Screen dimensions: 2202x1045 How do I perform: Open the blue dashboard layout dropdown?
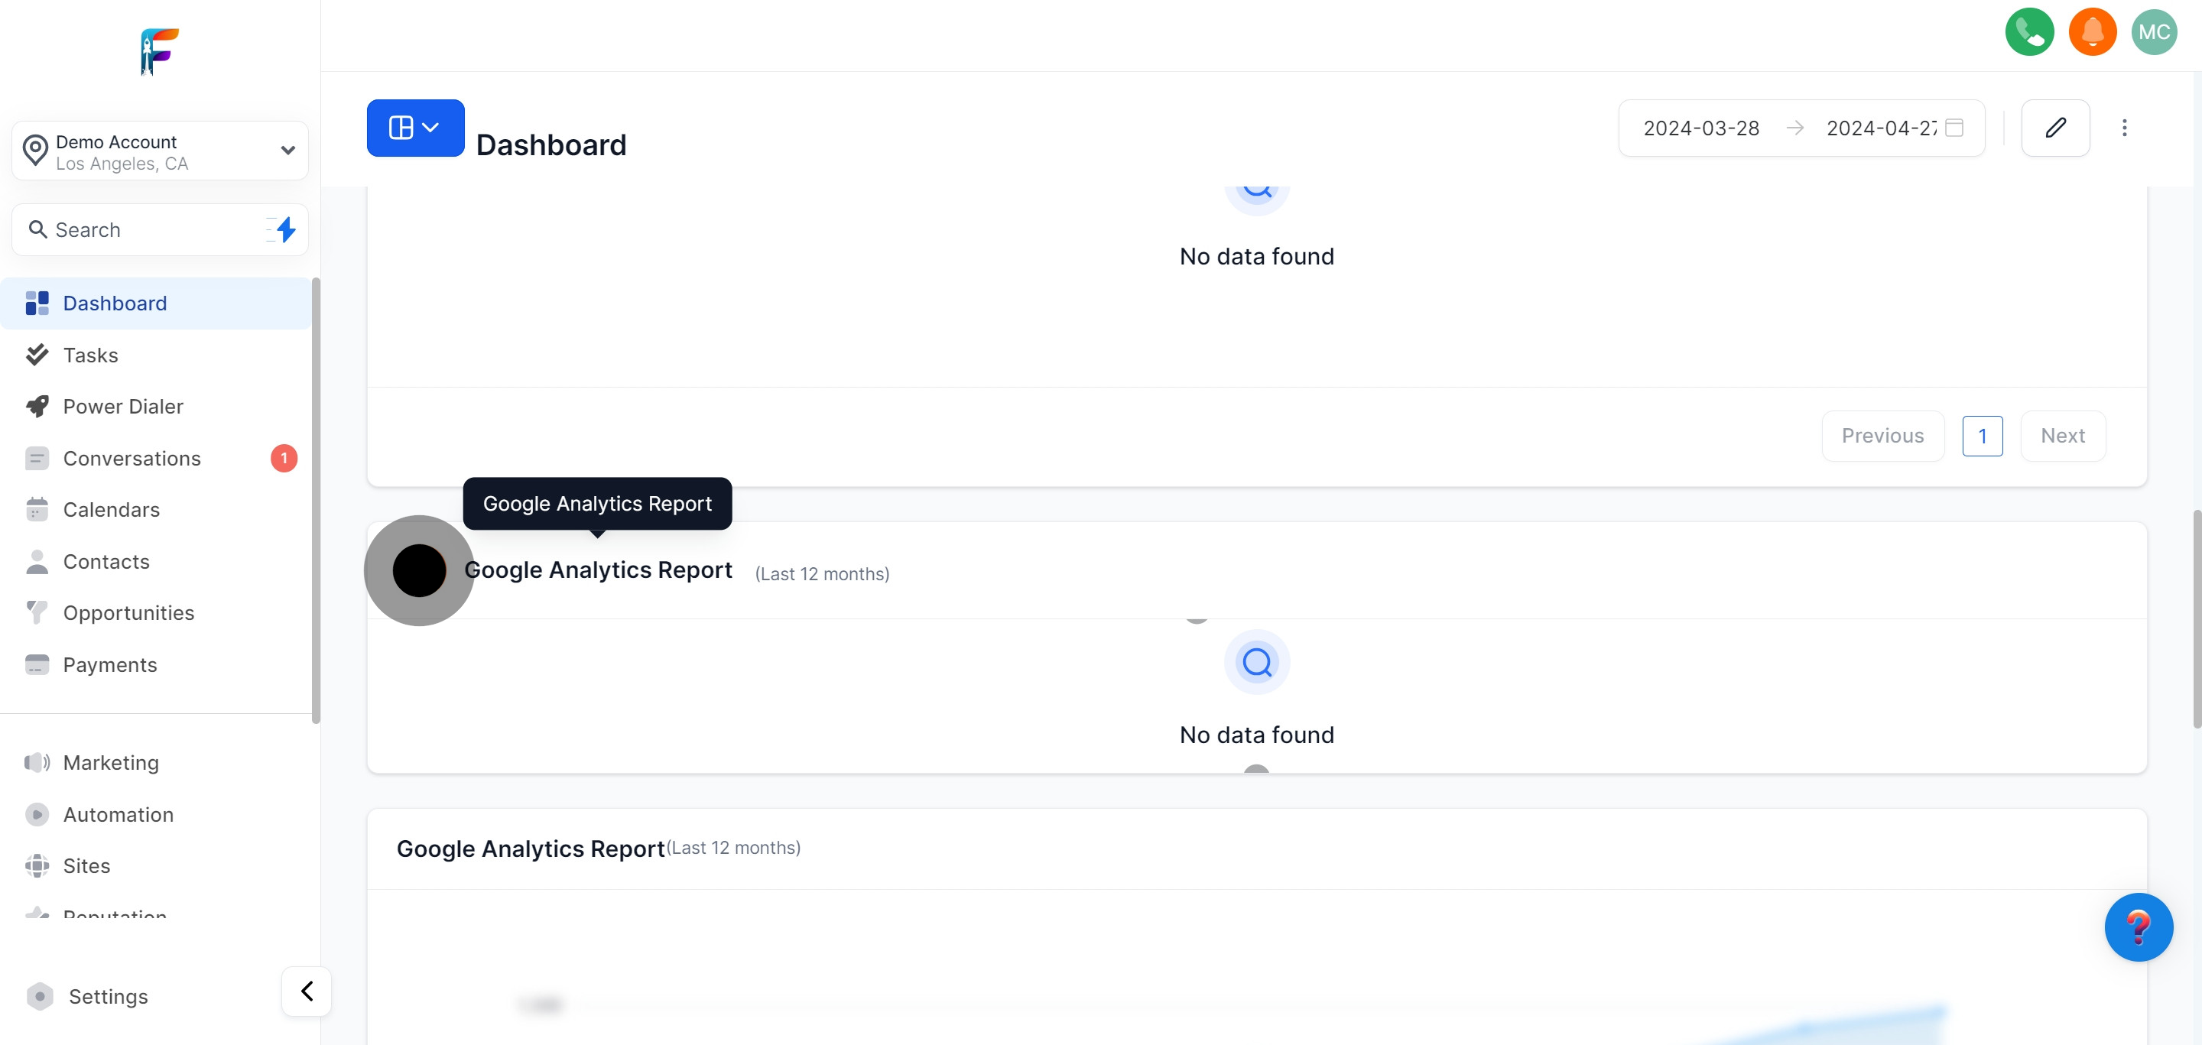point(414,128)
